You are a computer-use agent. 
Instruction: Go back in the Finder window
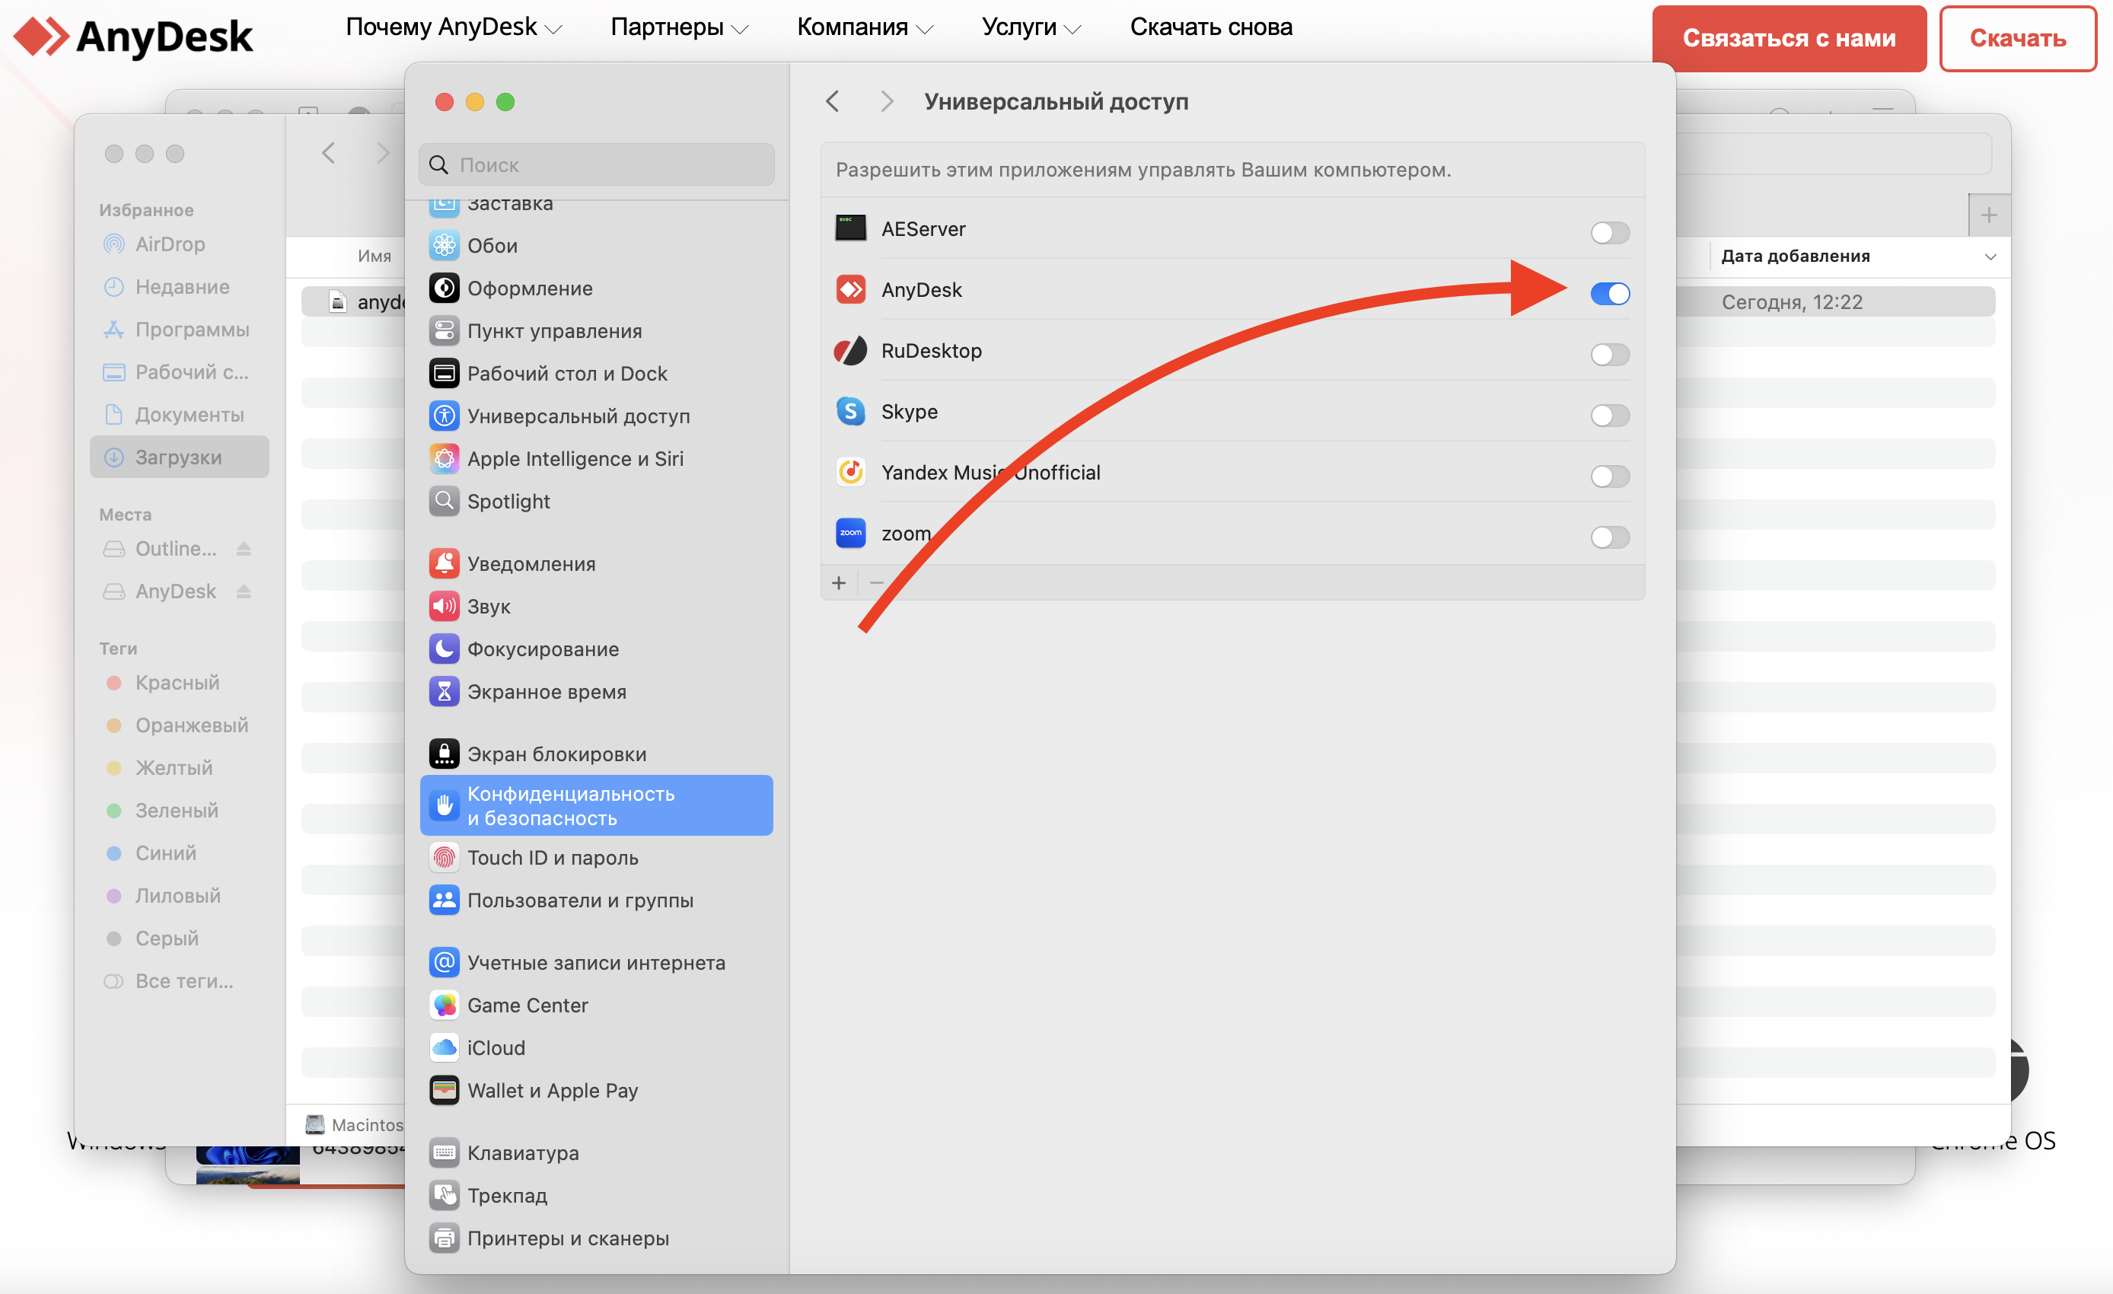pos(327,153)
